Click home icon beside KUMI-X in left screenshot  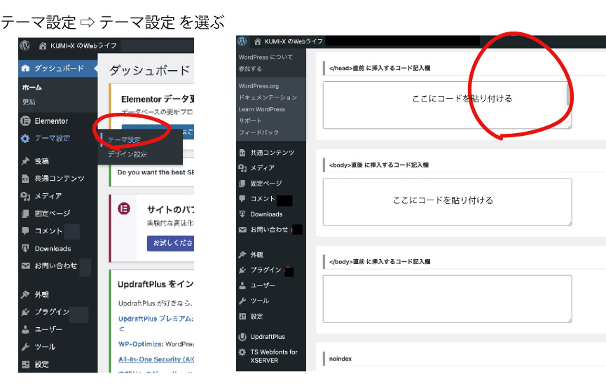[x=43, y=46]
